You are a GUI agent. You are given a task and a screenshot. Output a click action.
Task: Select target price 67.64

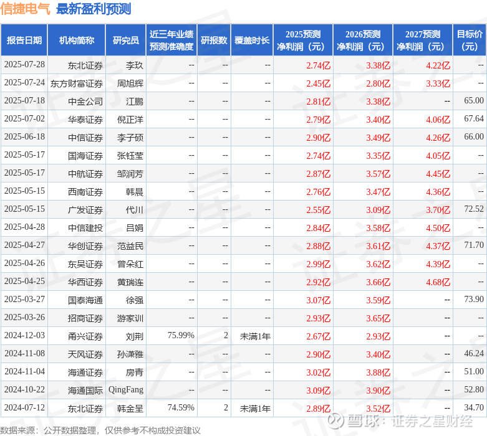coord(474,118)
